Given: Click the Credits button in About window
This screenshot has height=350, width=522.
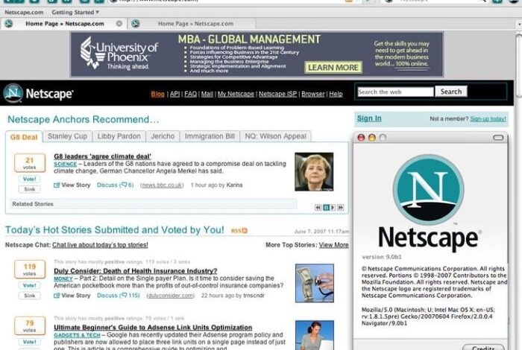Looking at the screenshot, I should click(483, 347).
